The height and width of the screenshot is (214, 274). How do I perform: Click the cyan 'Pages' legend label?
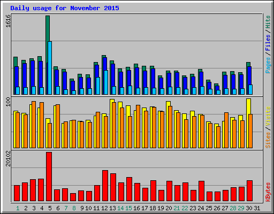(268, 65)
